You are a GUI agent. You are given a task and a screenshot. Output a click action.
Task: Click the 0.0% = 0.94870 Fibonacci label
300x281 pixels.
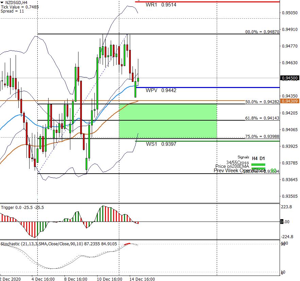pyautogui.click(x=262, y=32)
